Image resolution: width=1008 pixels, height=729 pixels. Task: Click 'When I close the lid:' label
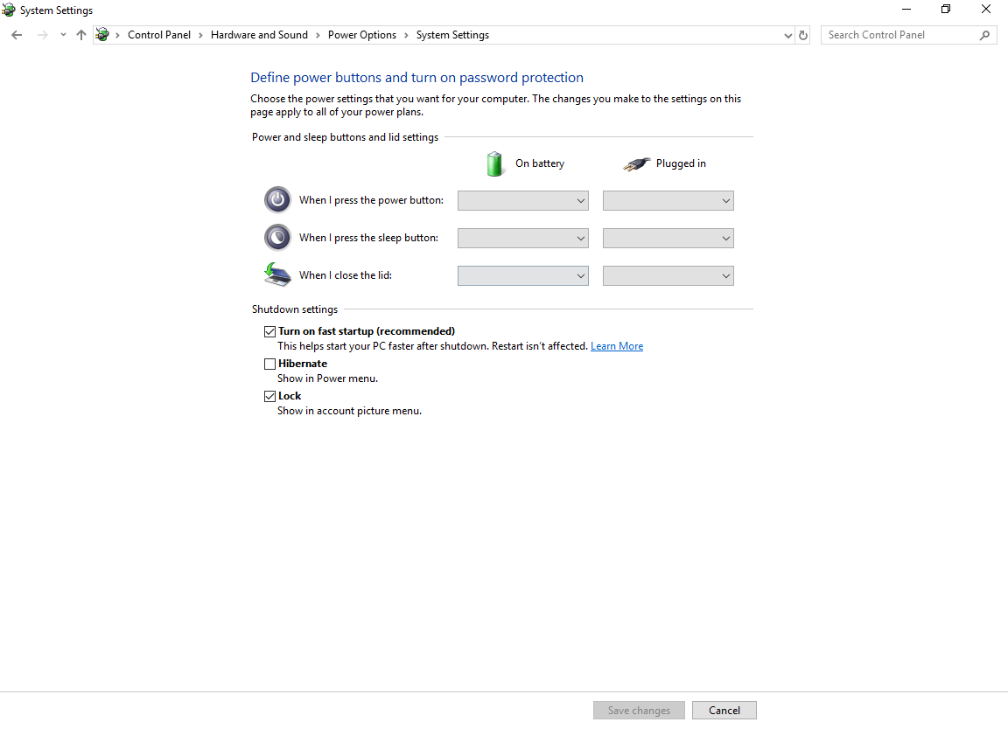[x=346, y=275]
